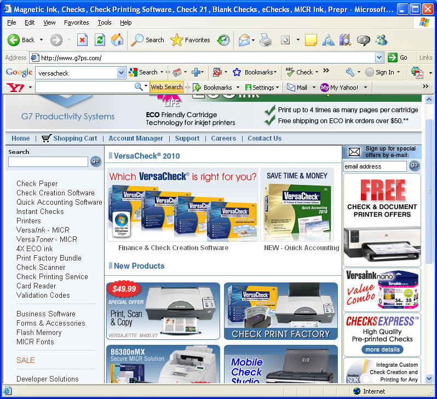
Task: Show more Google toolbar buttons chevron
Action: (x=326, y=71)
